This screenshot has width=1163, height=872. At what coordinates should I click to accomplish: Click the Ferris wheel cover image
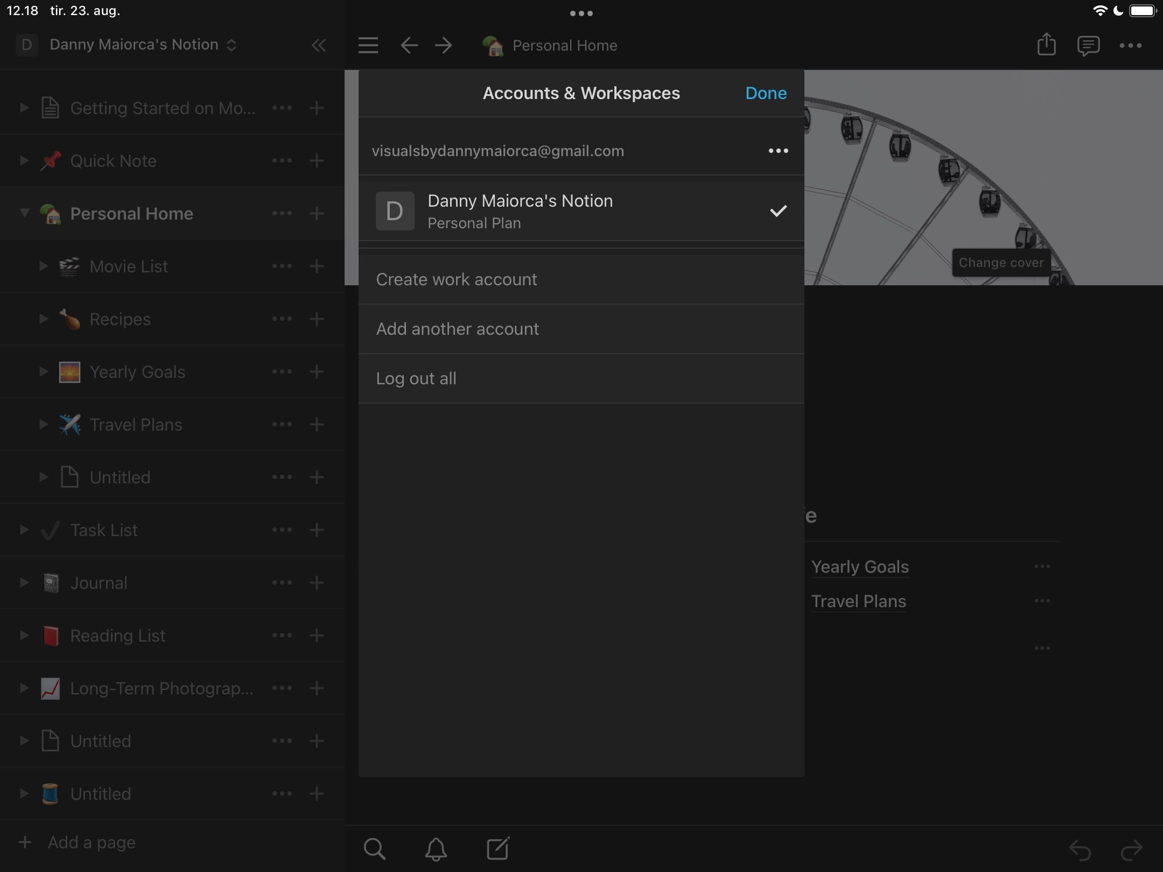click(983, 178)
